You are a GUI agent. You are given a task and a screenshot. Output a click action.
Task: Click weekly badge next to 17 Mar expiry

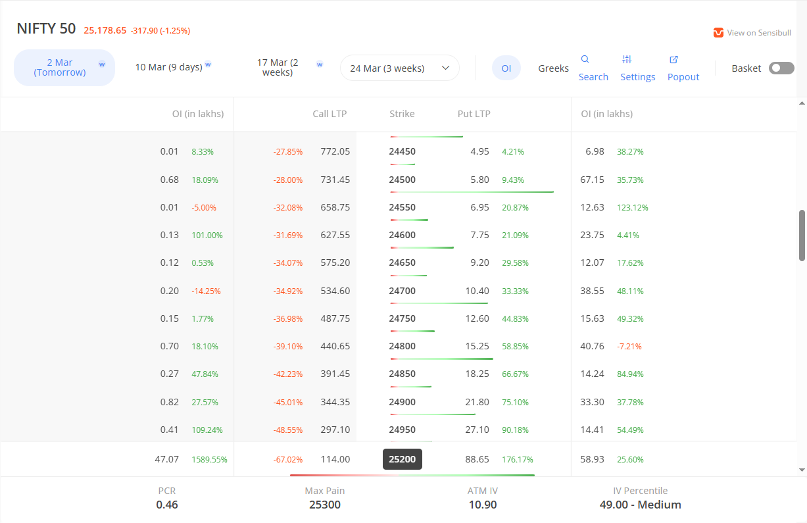click(x=320, y=64)
